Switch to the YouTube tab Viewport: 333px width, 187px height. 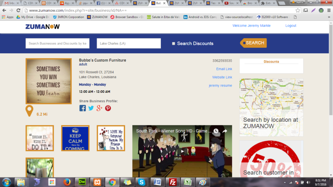coord(232,3)
